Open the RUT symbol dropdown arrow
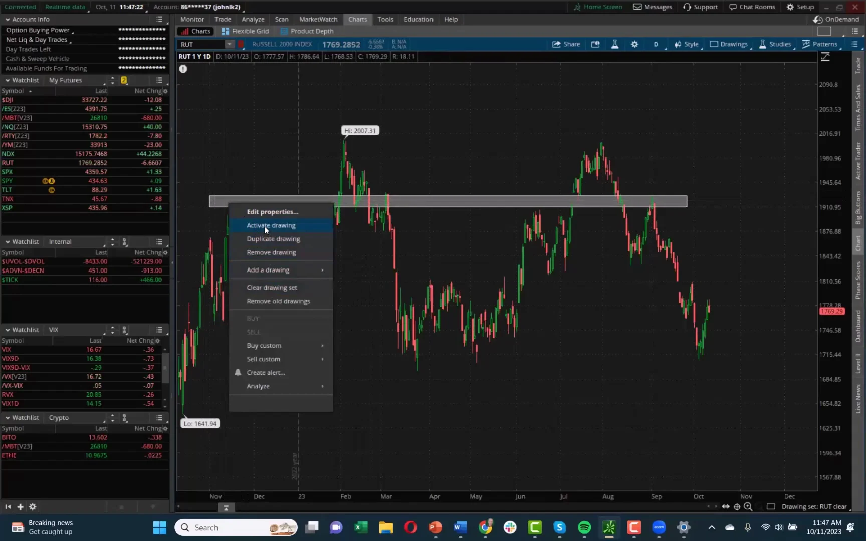 [230, 44]
